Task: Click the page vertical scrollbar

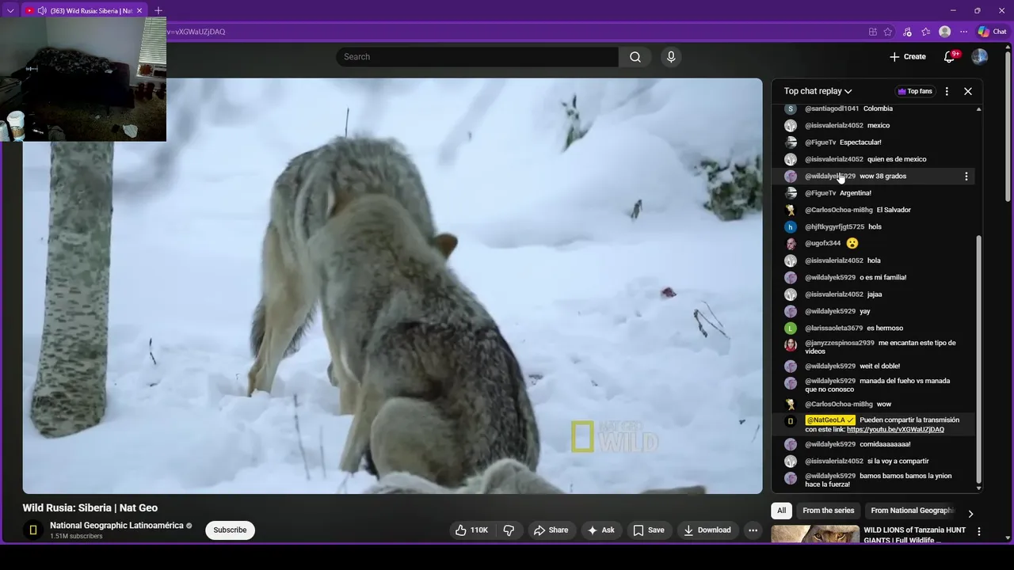Action: 1008,127
